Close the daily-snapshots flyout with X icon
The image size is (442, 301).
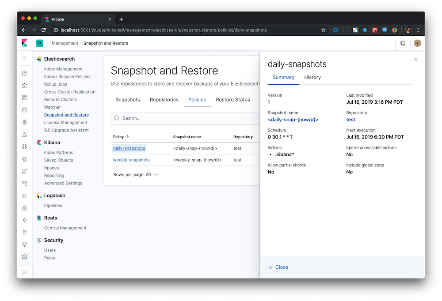(416, 60)
